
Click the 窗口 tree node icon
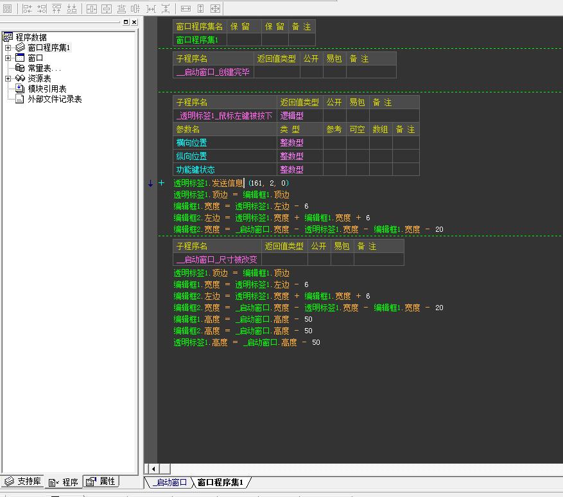(20, 57)
